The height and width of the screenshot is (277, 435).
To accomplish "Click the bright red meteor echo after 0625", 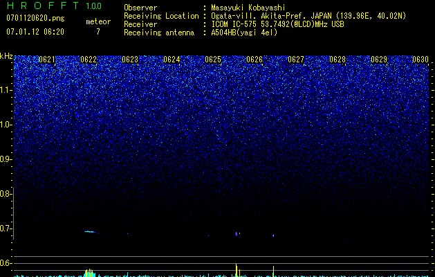I will pos(237,234).
